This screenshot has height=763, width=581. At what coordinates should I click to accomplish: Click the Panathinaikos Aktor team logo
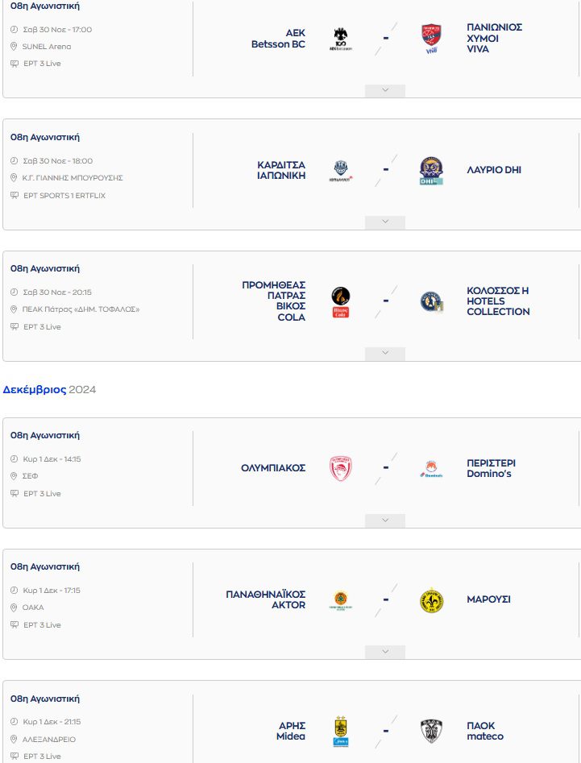tap(341, 600)
